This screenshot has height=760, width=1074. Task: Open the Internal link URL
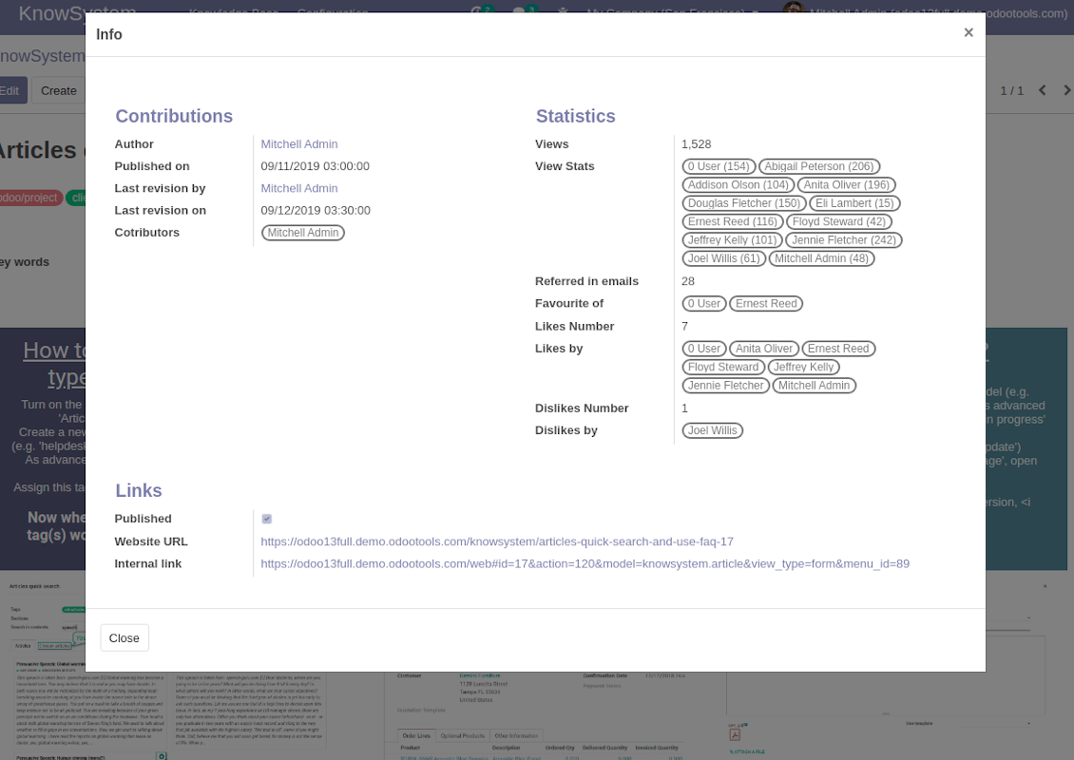click(x=585, y=563)
